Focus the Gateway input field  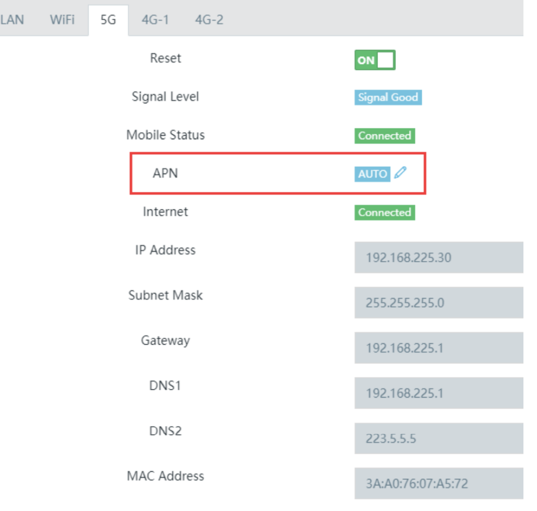point(438,348)
